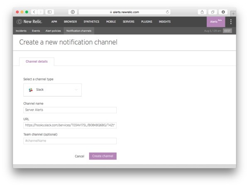
Task: Click the Team channel optional field
Action: coord(70,141)
